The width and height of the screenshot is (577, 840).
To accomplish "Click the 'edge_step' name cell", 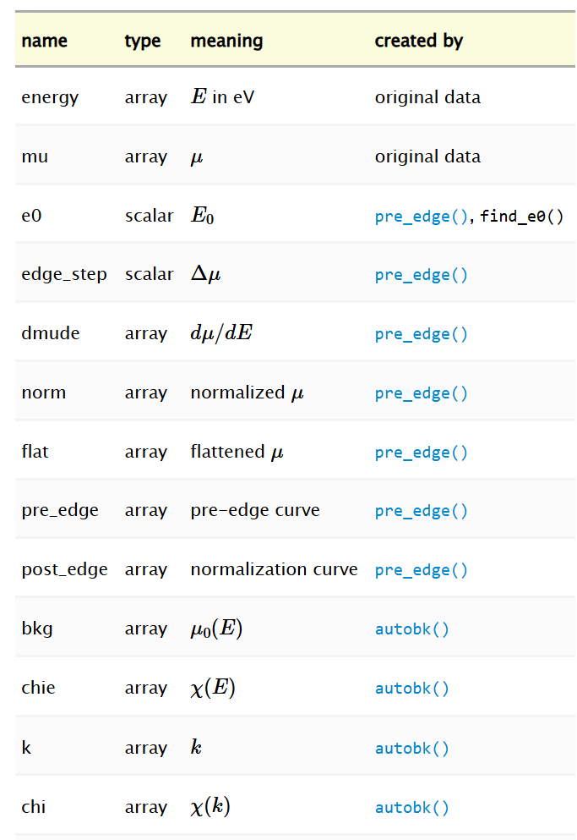I will pos(64,275).
